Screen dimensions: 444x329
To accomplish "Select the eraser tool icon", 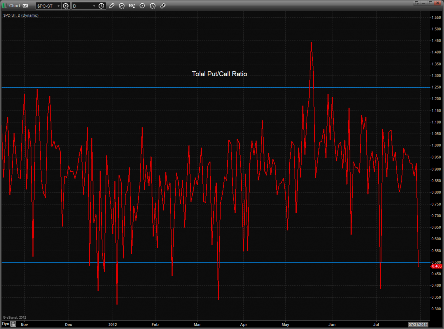I will (x=163, y=6).
